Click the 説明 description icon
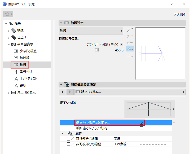 pos(16,86)
